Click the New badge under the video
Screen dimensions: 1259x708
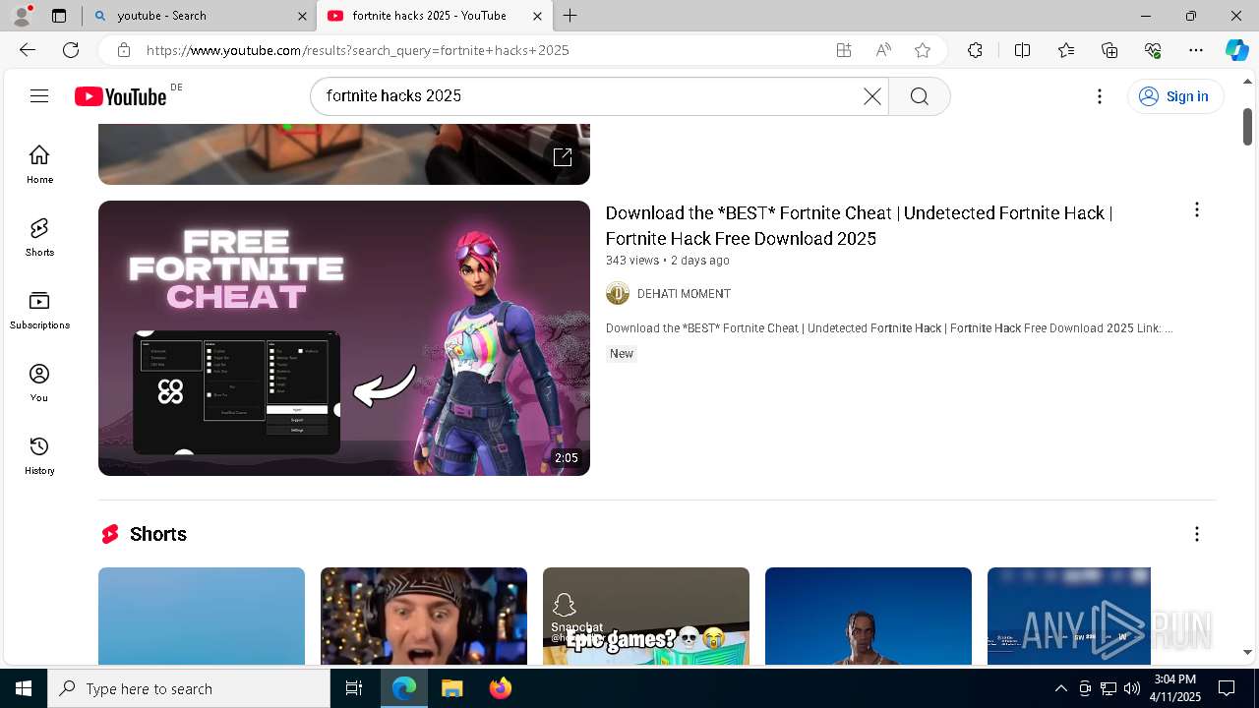622,354
